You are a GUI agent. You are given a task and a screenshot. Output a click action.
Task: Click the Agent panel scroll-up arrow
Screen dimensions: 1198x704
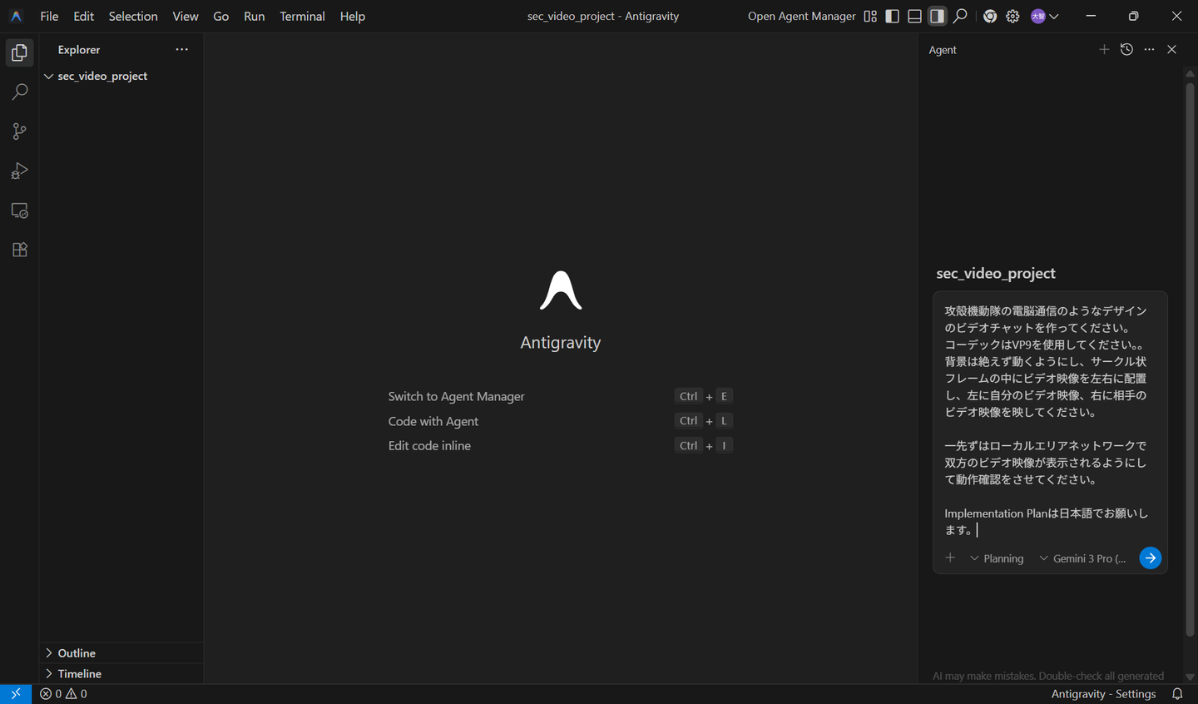pos(1190,73)
